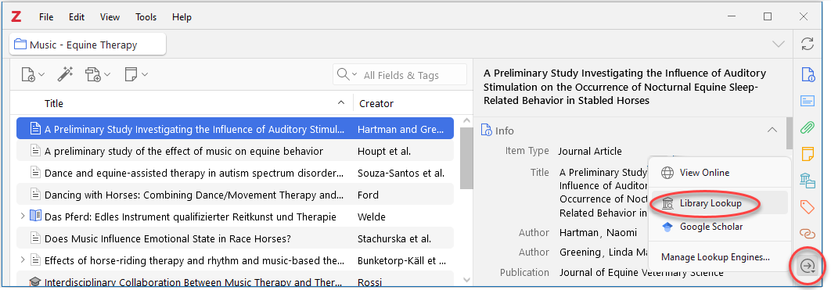
Task: Click the Journal of Equine Veterinary Science field
Action: pos(642,273)
